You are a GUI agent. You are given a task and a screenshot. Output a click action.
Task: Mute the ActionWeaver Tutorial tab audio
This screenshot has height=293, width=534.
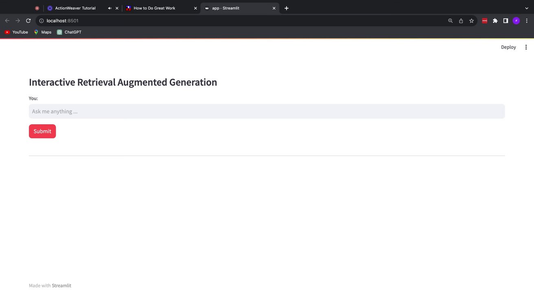tap(109, 8)
